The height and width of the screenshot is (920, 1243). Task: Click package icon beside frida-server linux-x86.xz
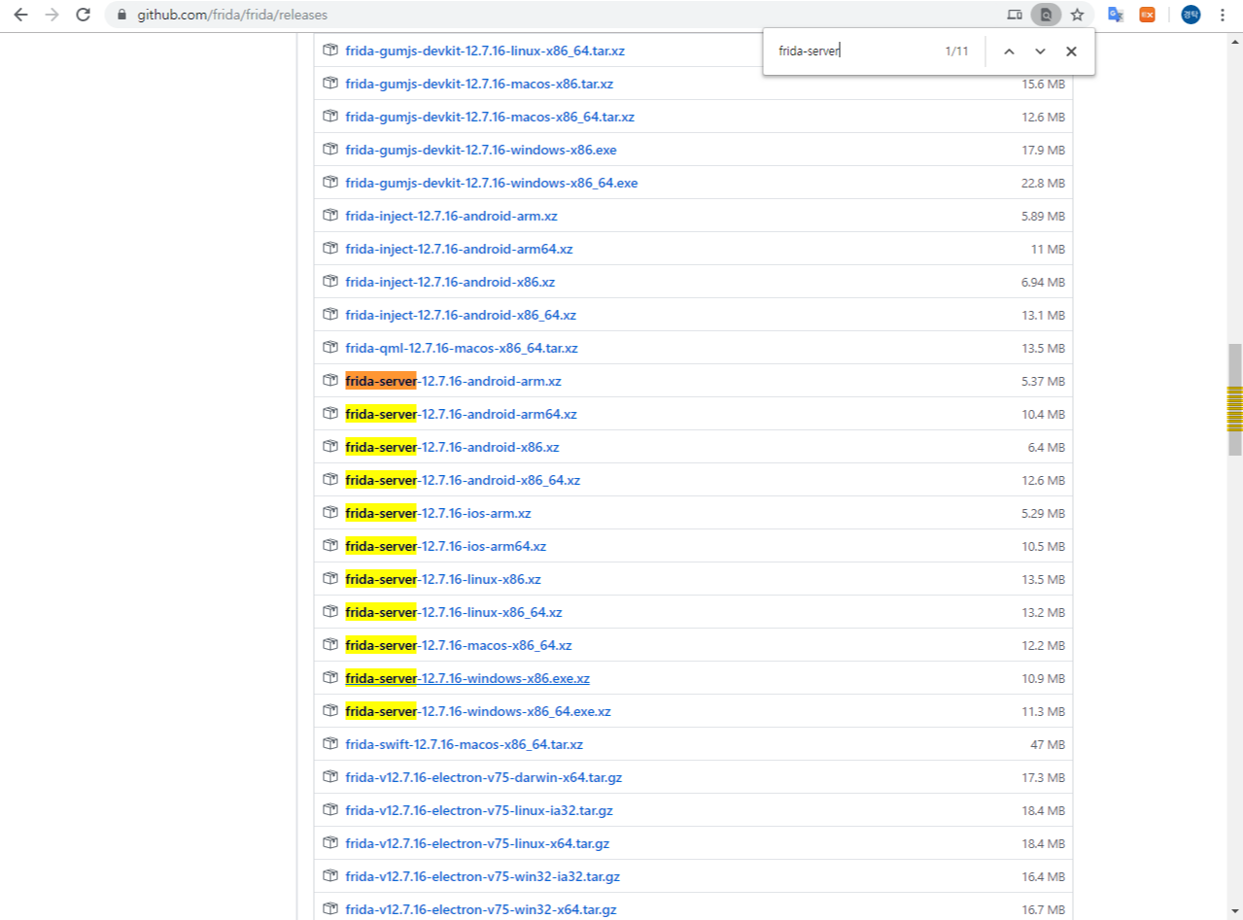click(x=330, y=579)
